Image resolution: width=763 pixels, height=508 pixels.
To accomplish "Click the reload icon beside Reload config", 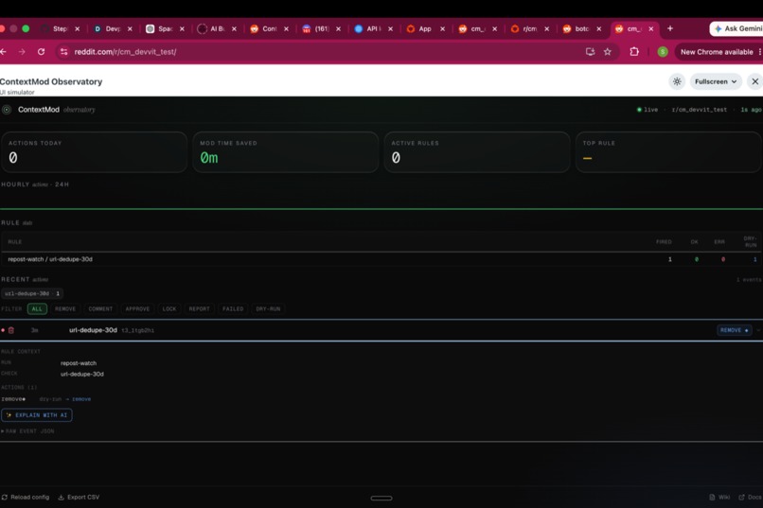I will 5,498.
